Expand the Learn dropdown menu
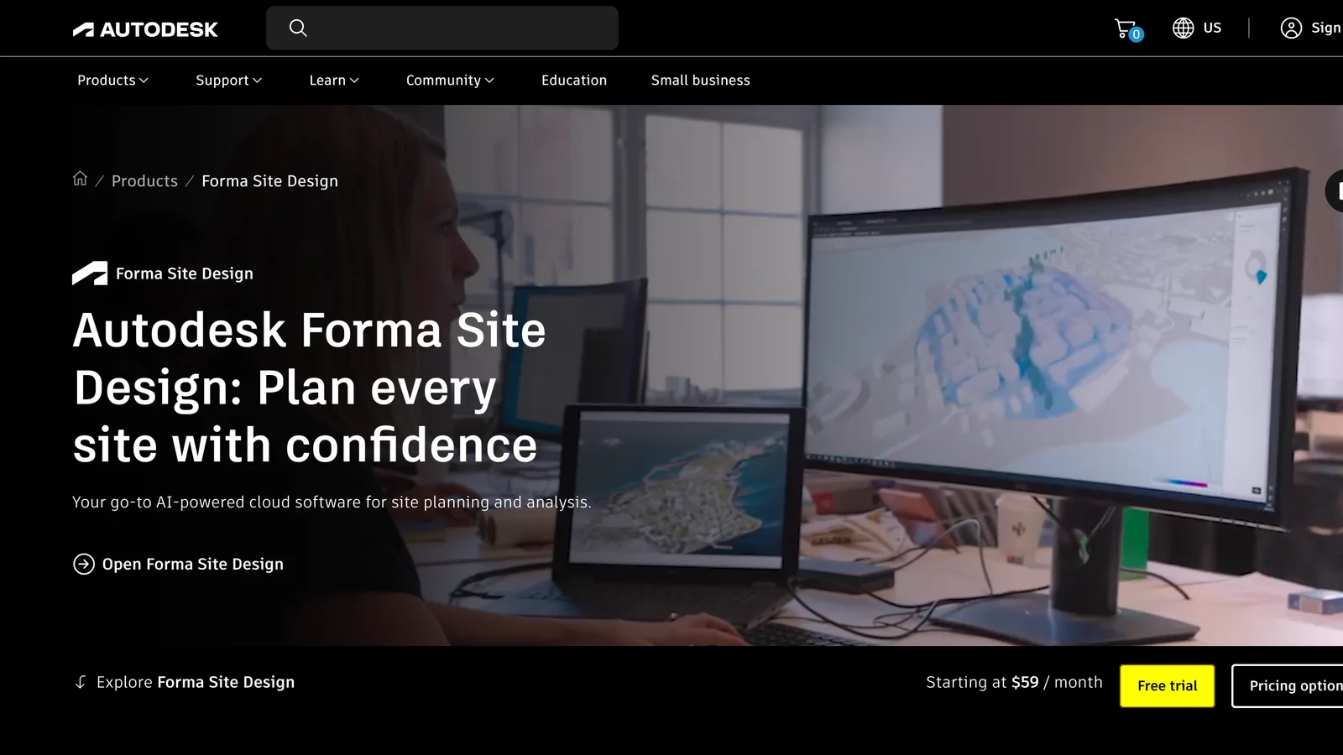This screenshot has width=1343, height=755. (x=334, y=81)
